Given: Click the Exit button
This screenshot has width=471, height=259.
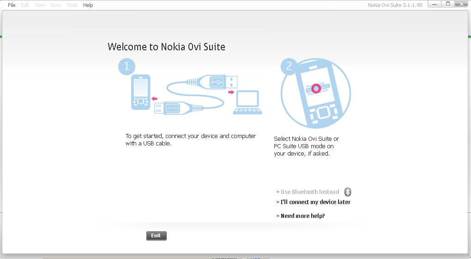Looking at the screenshot, I should (156, 235).
